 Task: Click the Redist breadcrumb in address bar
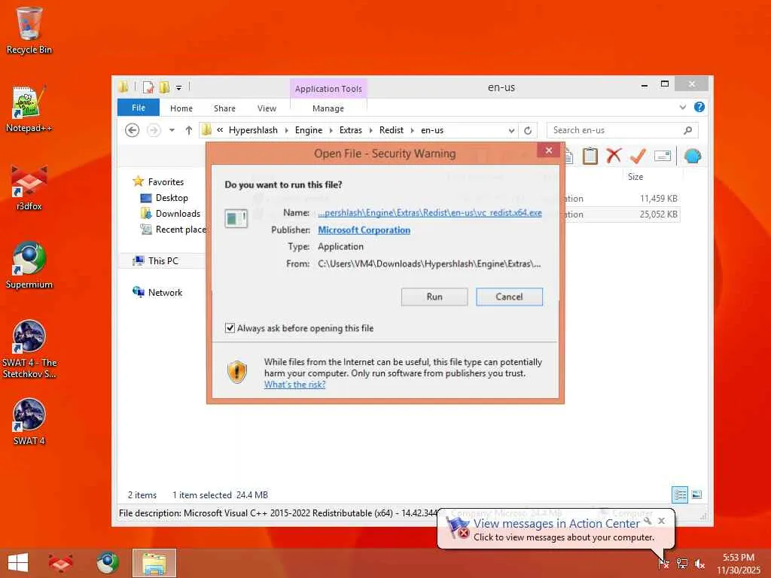coord(391,130)
